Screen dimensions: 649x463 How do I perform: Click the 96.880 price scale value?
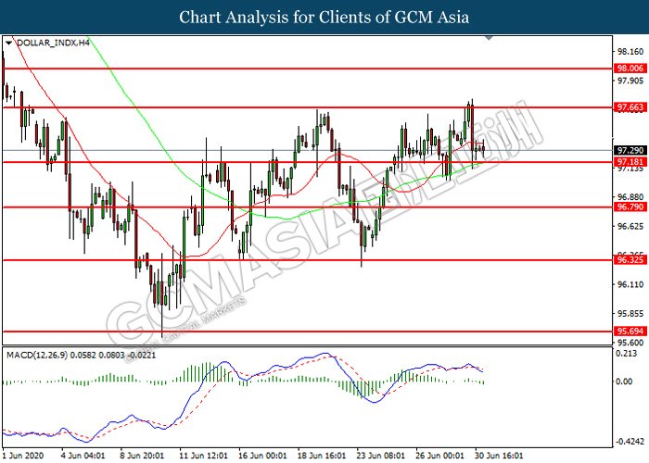point(630,197)
